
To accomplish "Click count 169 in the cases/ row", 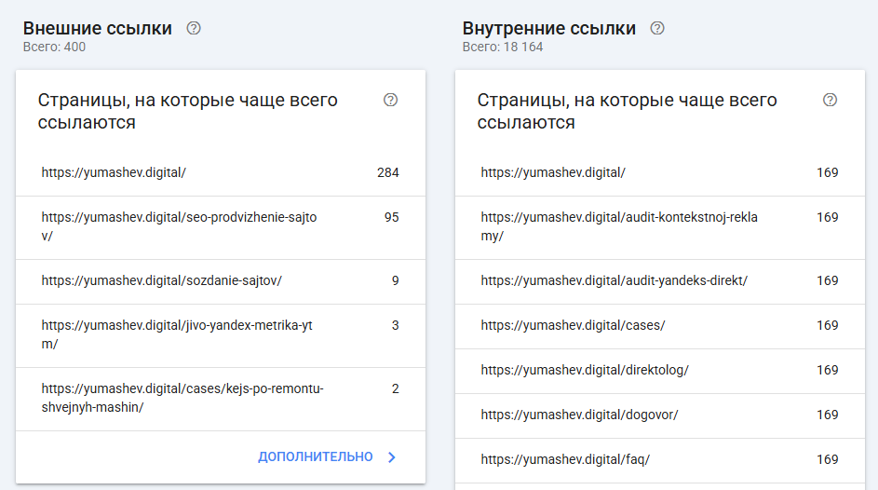I will tap(828, 325).
